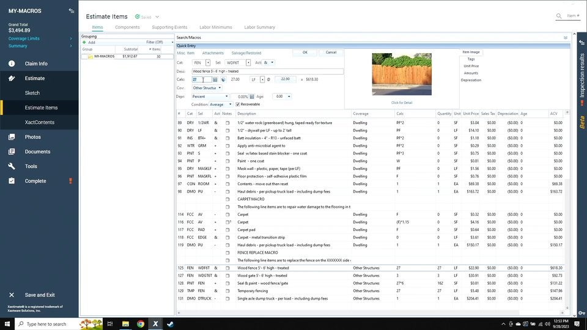The width and height of the screenshot is (587, 330).
Task: Click the wood fence item image
Action: coord(401,73)
